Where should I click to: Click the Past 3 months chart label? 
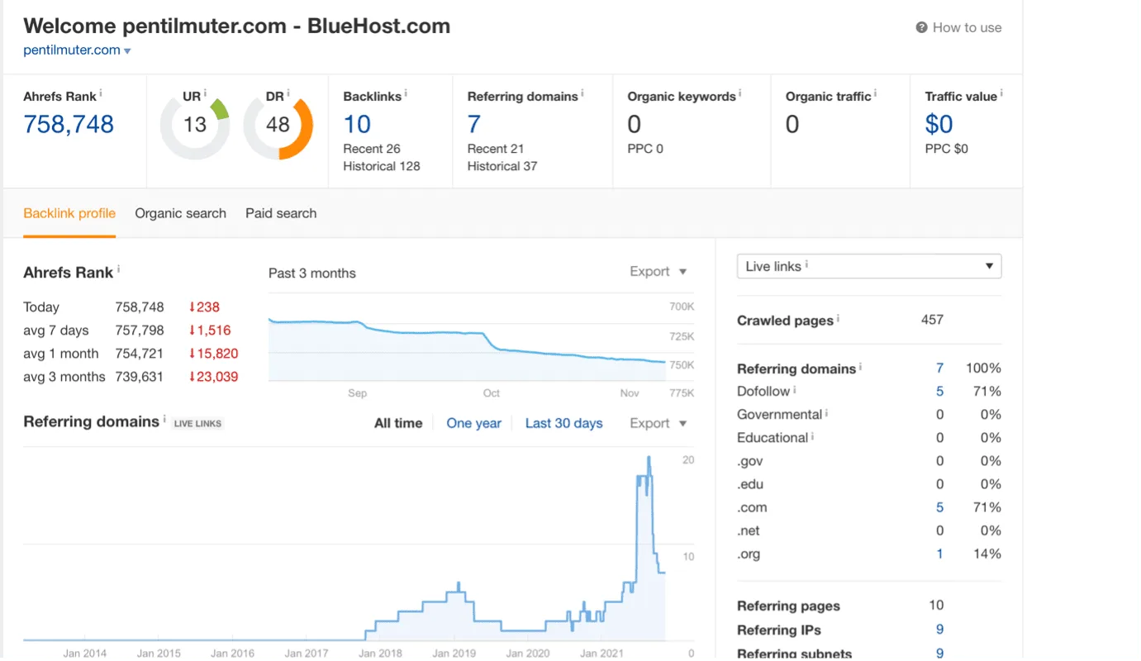(312, 273)
